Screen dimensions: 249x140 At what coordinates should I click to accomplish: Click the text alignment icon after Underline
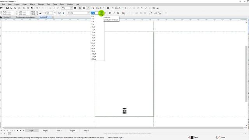(123, 13)
